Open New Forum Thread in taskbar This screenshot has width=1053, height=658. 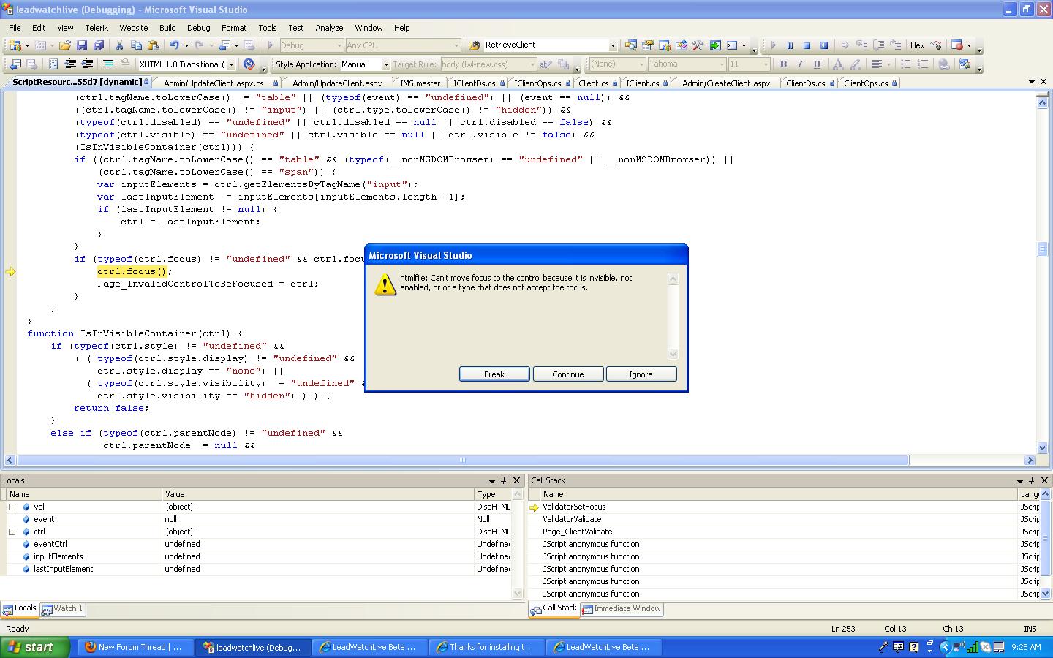134,647
